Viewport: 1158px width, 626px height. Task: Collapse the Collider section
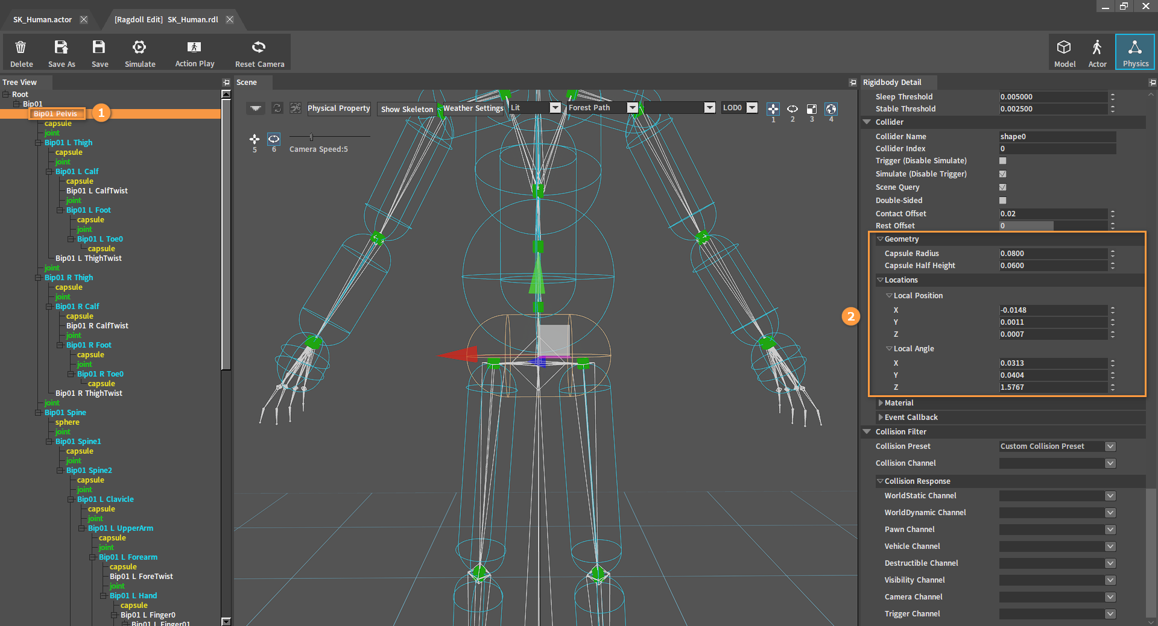pos(867,122)
